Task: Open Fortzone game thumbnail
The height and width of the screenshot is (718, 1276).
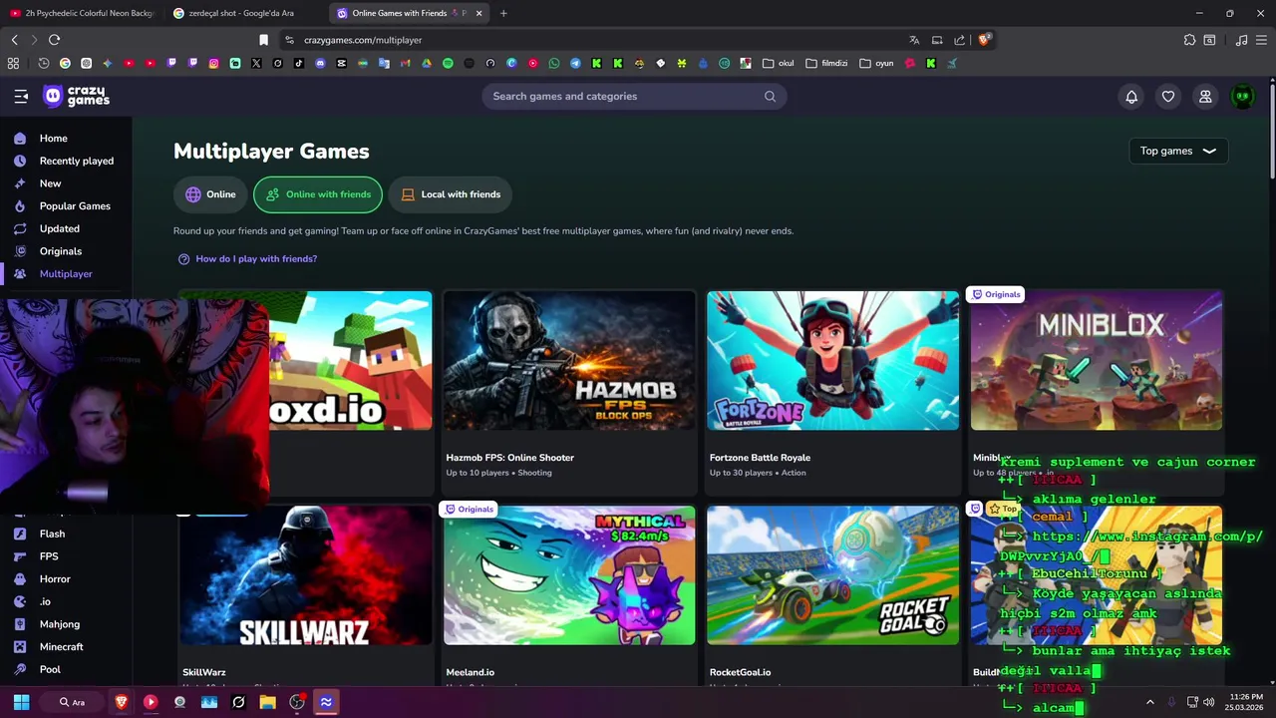Action: 833,361
